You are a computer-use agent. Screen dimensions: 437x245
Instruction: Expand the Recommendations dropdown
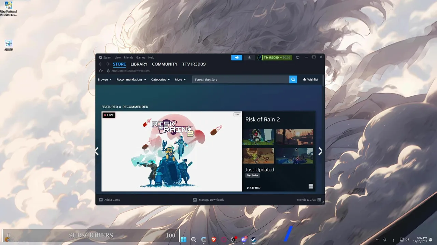(131, 79)
